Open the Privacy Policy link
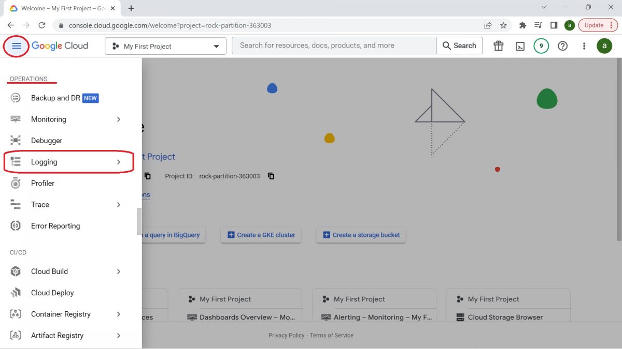 286,335
